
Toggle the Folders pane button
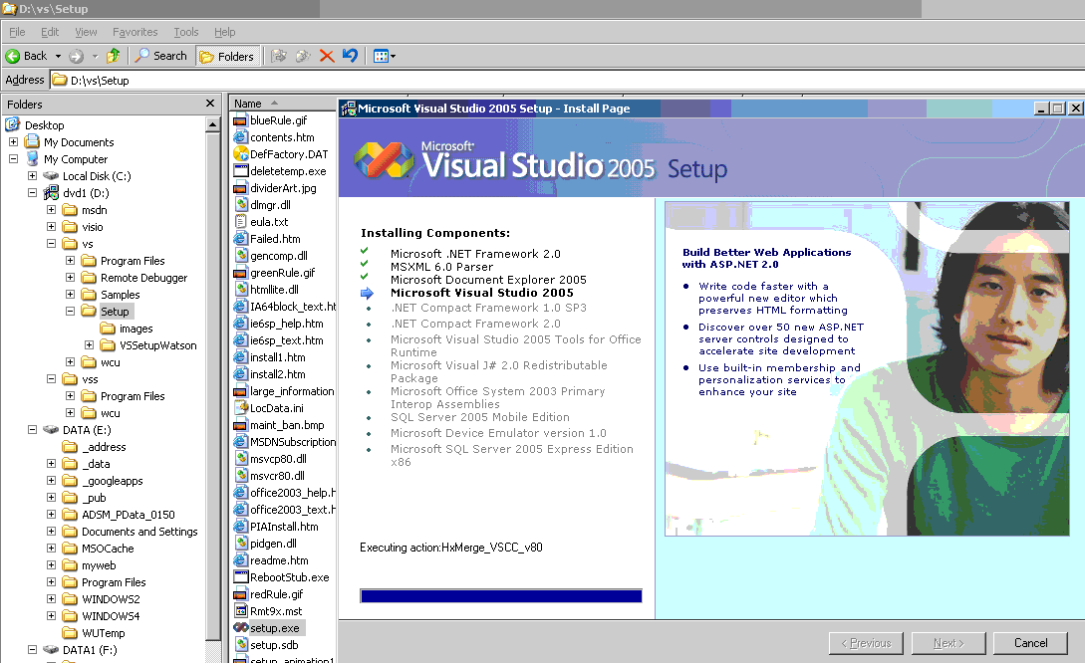227,56
